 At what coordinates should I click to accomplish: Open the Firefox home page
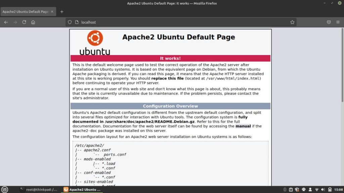tap(33, 22)
